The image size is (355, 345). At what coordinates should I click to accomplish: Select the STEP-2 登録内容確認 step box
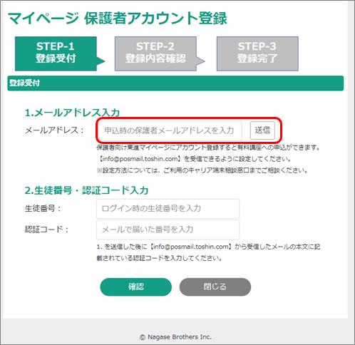click(155, 53)
